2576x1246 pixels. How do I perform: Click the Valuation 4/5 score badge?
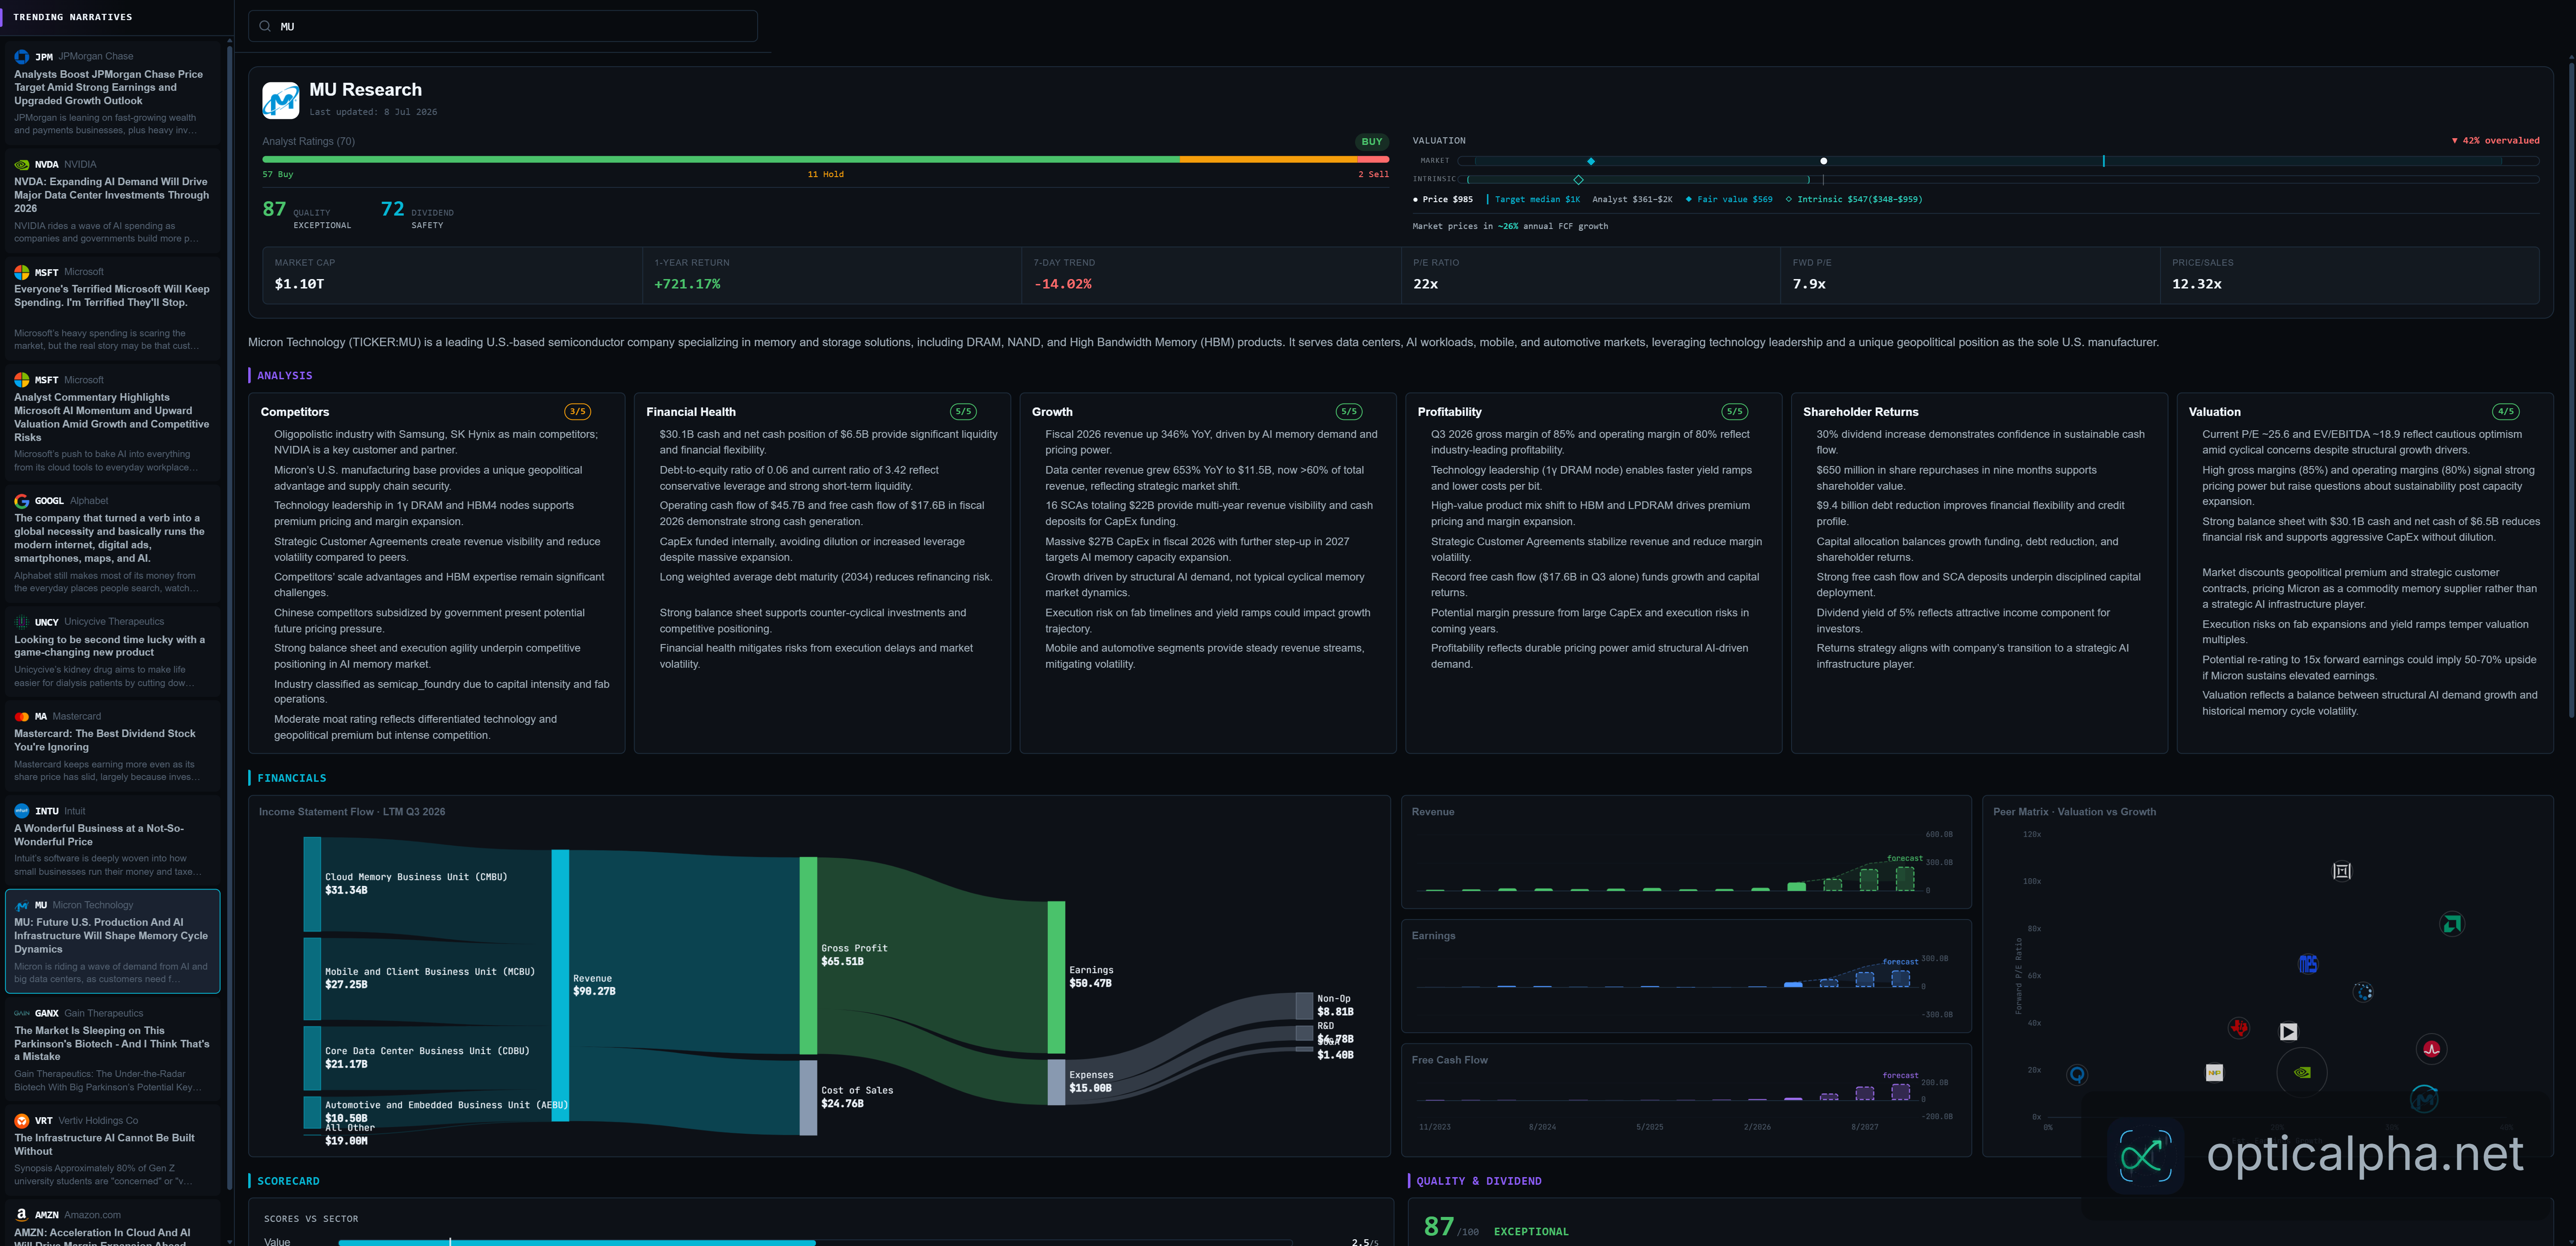click(x=2505, y=412)
